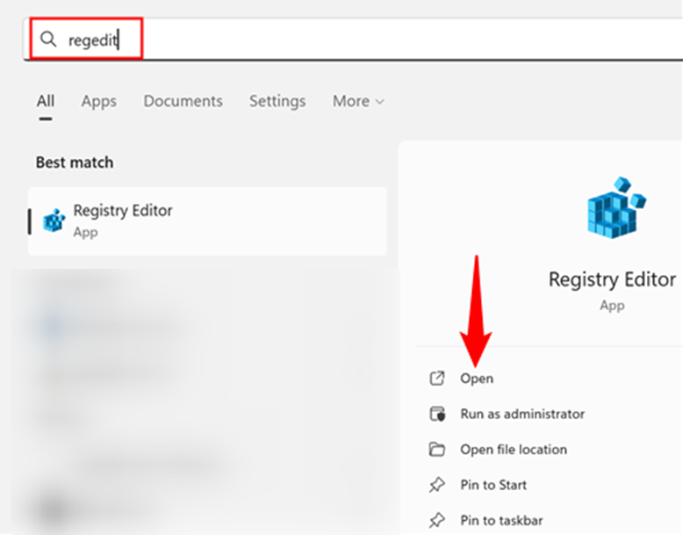Click the Best match heading
Image resolution: width=683 pixels, height=535 pixels.
click(x=75, y=163)
